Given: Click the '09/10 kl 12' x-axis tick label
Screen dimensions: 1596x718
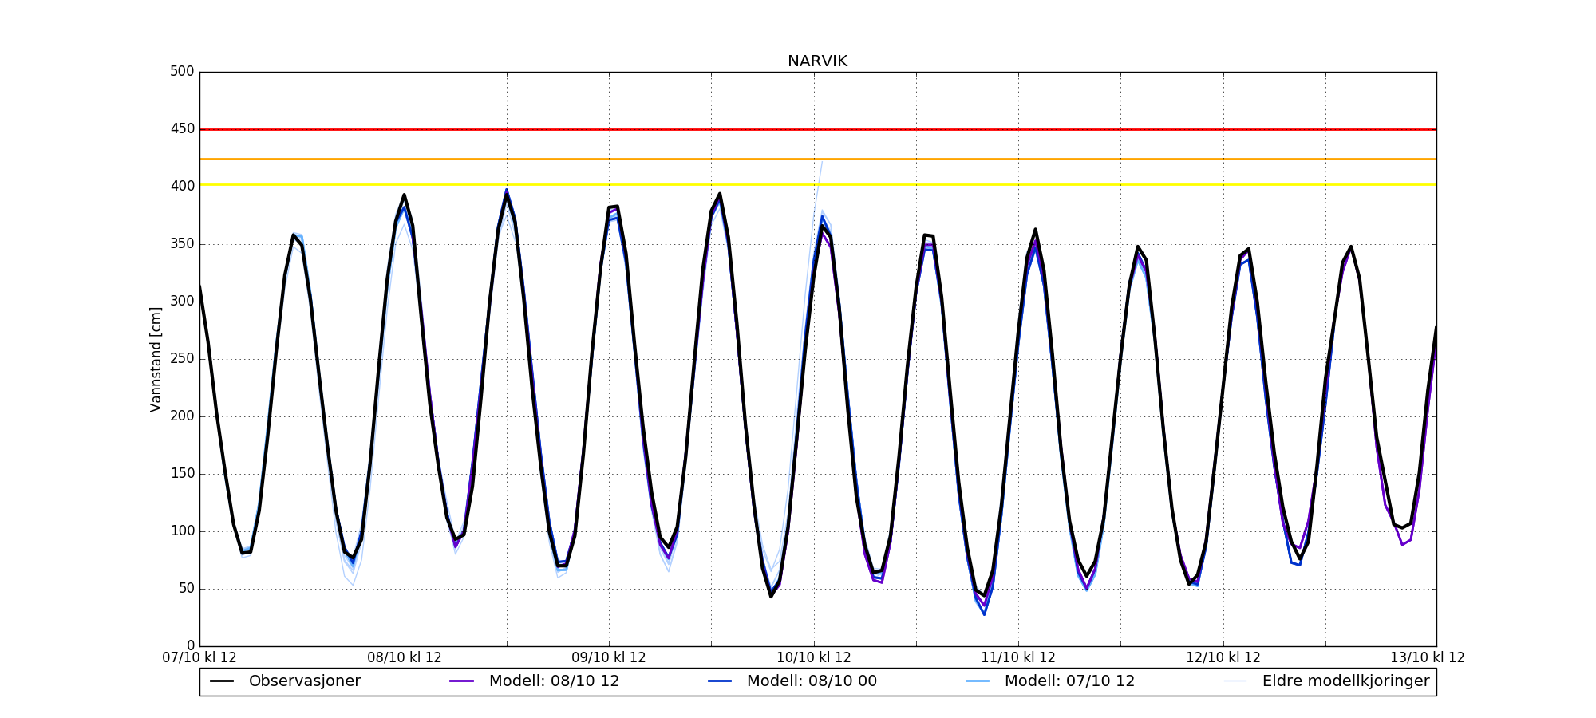Looking at the screenshot, I should click(609, 658).
